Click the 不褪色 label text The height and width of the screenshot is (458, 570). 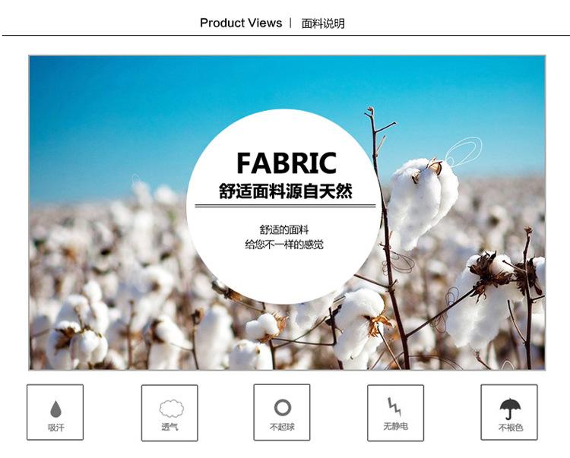click(510, 428)
